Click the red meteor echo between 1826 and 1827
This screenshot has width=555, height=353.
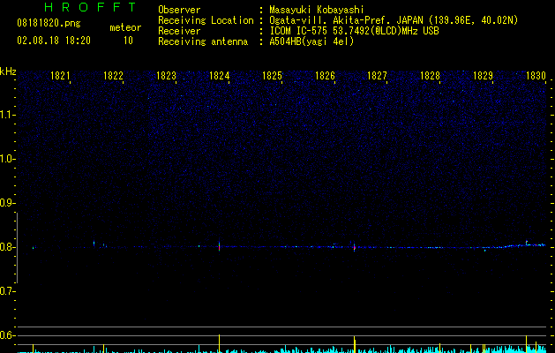(355, 247)
